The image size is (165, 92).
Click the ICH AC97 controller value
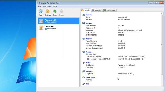coord(122,67)
